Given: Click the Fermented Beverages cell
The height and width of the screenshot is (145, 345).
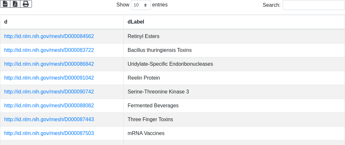Looking at the screenshot, I should pos(153,106).
